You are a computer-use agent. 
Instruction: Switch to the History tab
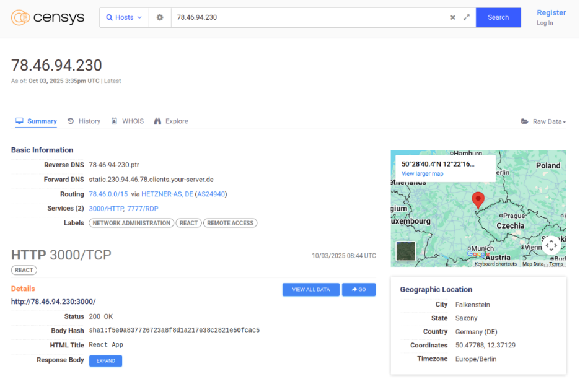click(x=84, y=121)
